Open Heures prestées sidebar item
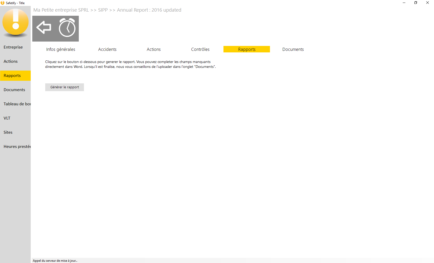The image size is (434, 263). tap(15, 147)
